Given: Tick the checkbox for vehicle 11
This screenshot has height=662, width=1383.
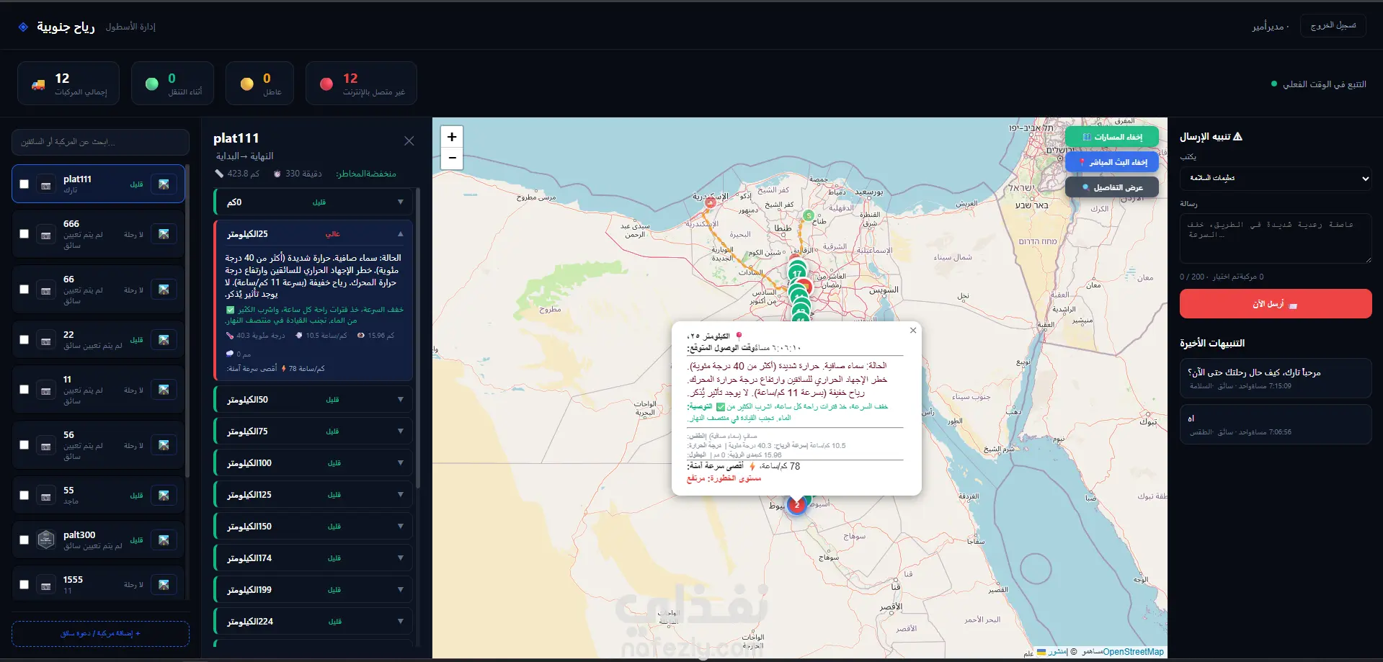Looking at the screenshot, I should 24,390.
